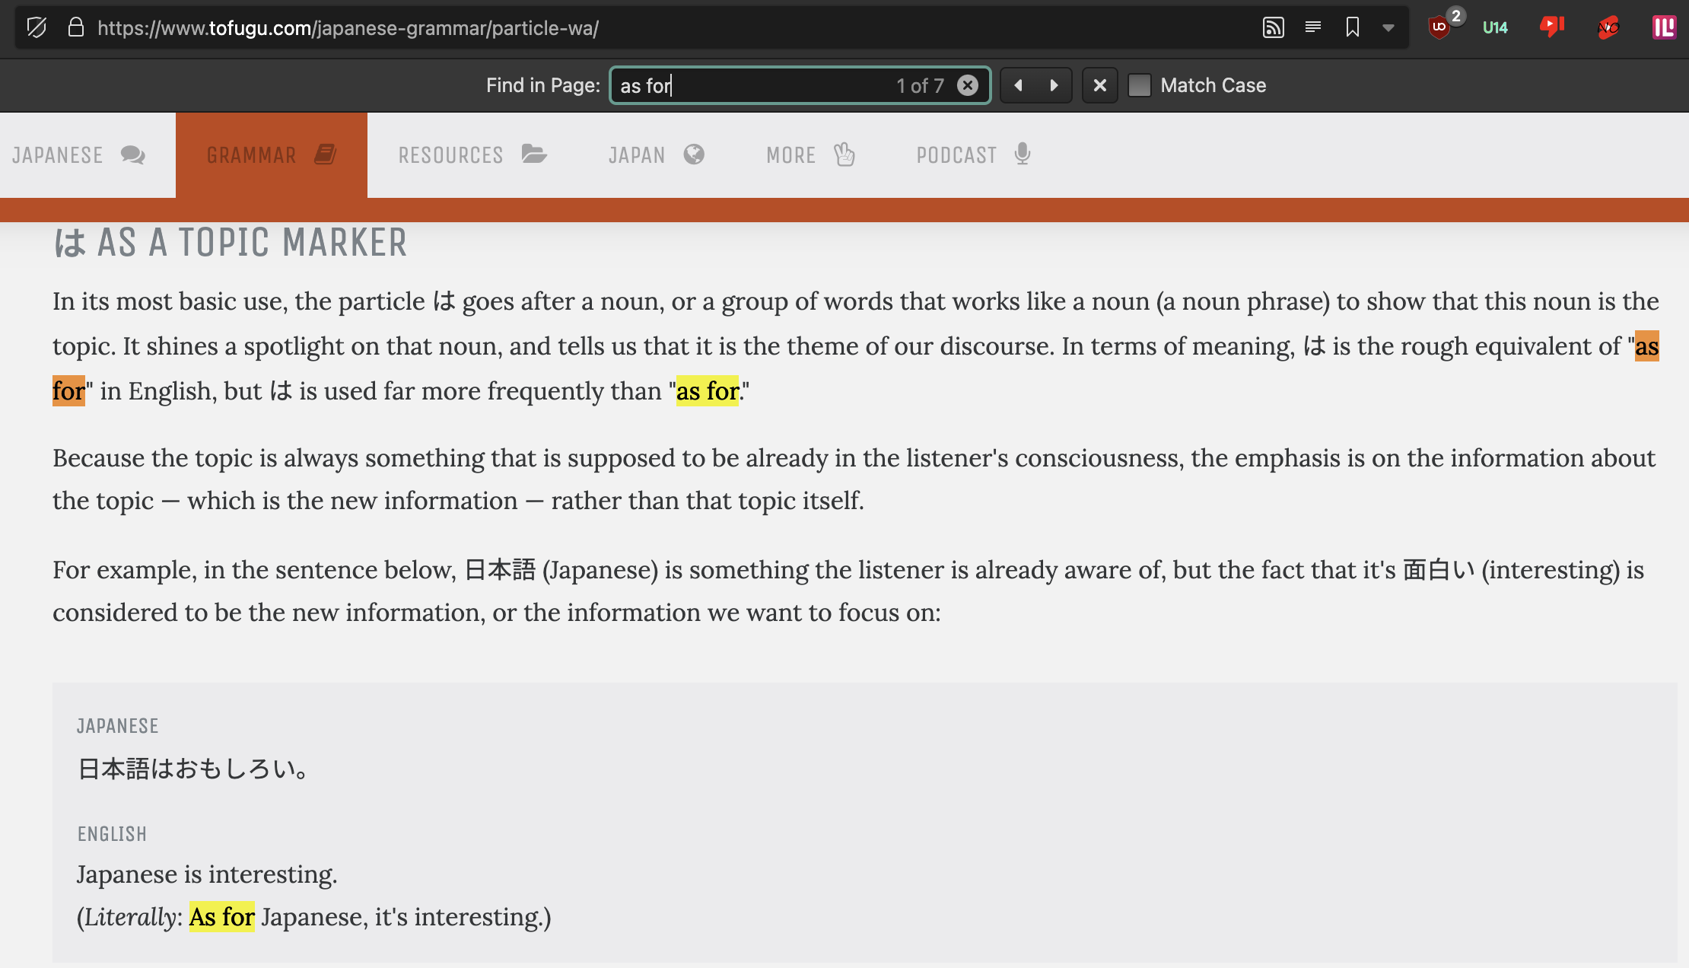The width and height of the screenshot is (1689, 968).
Task: Enable the Match Case checkbox
Action: tap(1139, 85)
